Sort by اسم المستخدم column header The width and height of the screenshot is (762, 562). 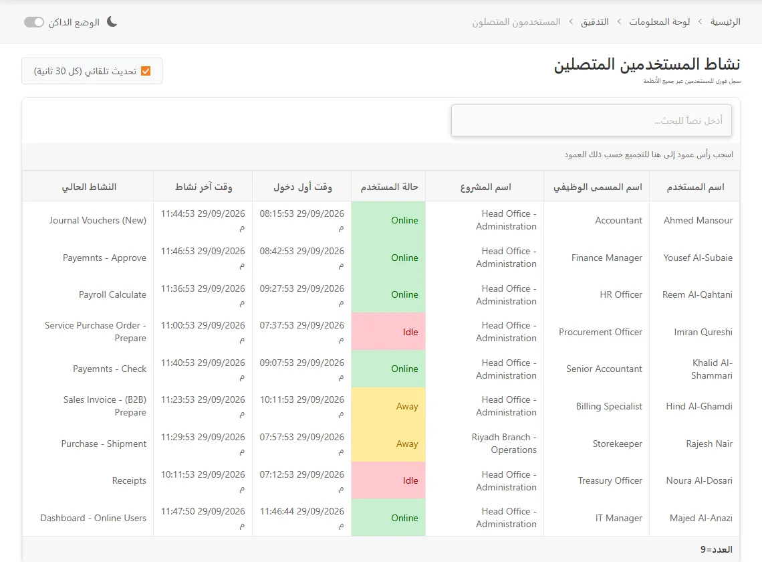coord(695,187)
